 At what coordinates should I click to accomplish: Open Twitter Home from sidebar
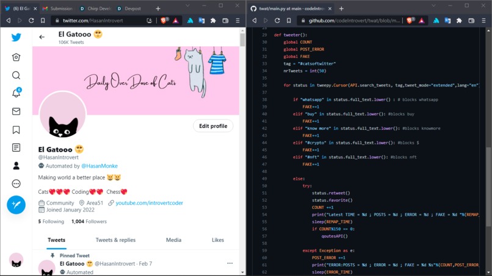[x=16, y=57]
